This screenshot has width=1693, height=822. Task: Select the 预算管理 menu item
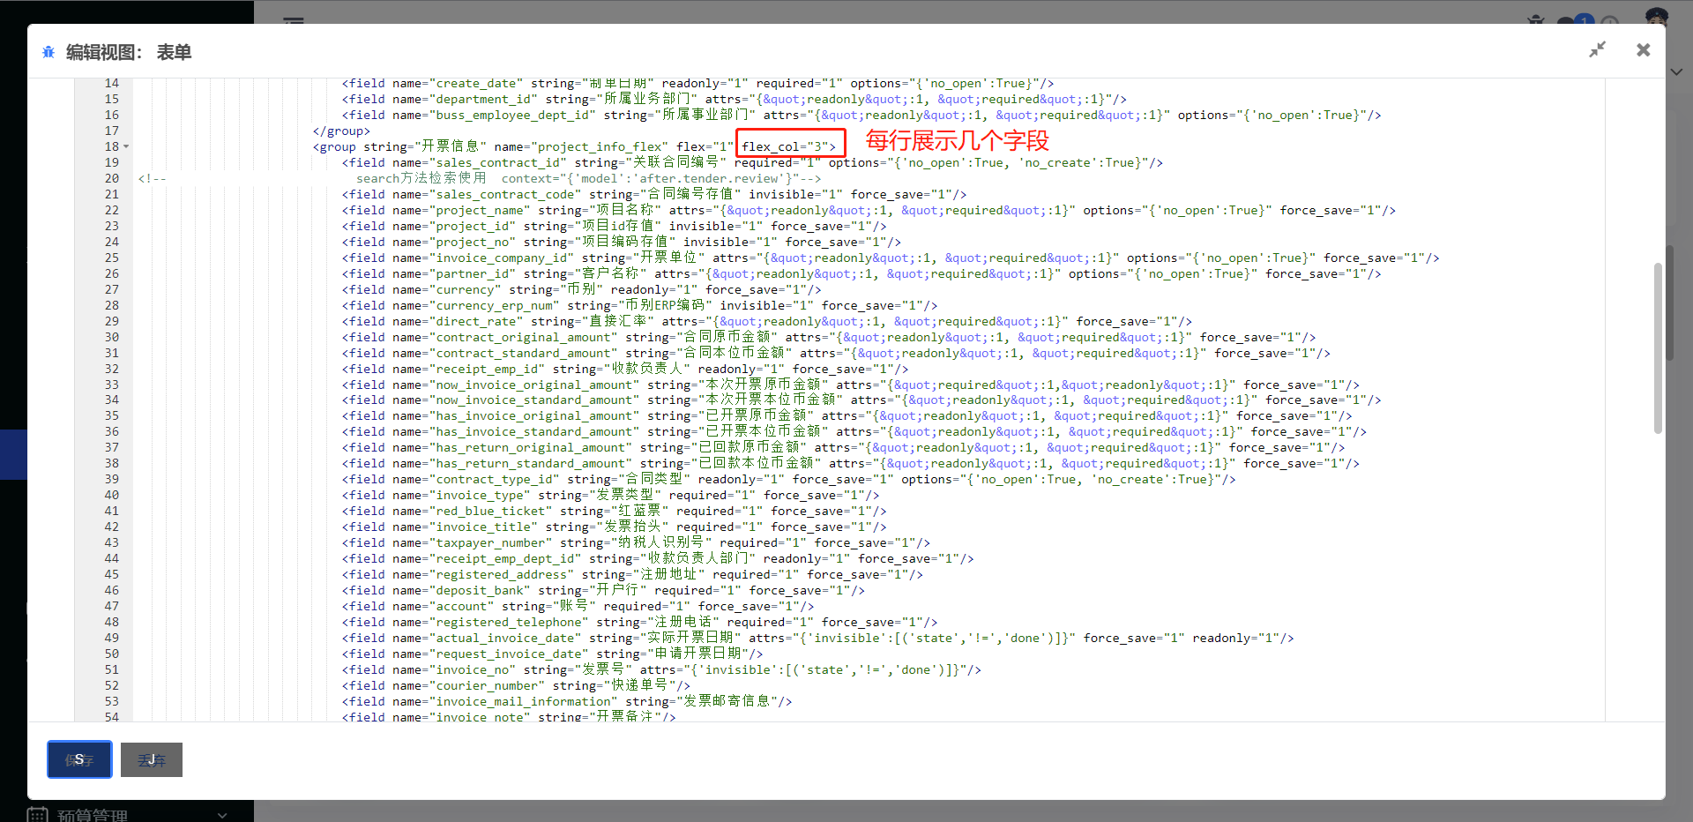(x=93, y=813)
